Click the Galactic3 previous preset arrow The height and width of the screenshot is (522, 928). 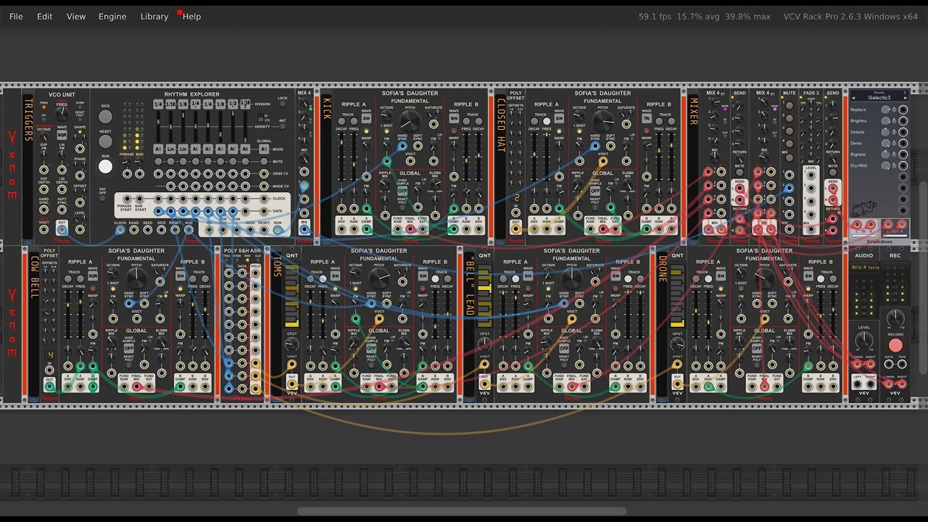(x=853, y=97)
